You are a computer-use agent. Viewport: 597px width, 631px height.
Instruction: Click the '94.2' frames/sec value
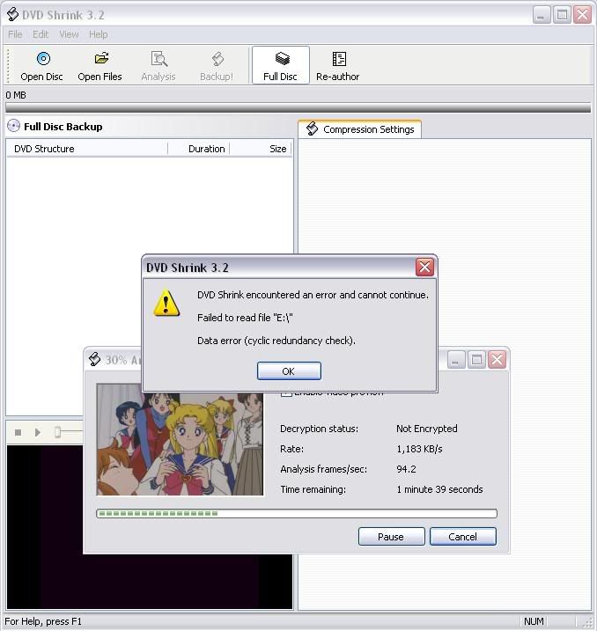click(x=406, y=469)
